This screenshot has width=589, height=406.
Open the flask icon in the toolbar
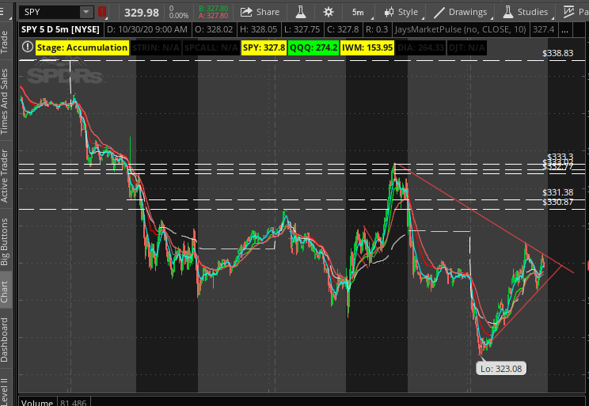(301, 12)
